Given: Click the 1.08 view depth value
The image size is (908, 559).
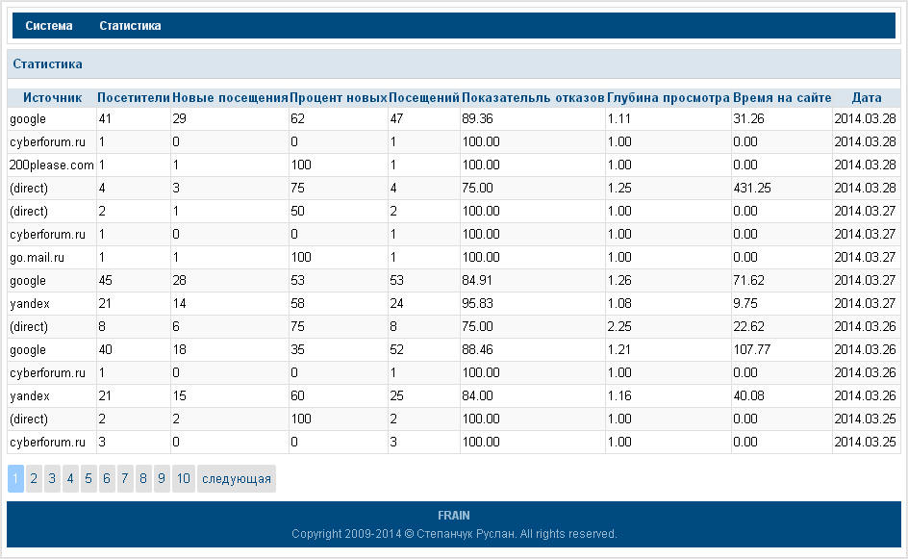Looking at the screenshot, I should coord(619,303).
